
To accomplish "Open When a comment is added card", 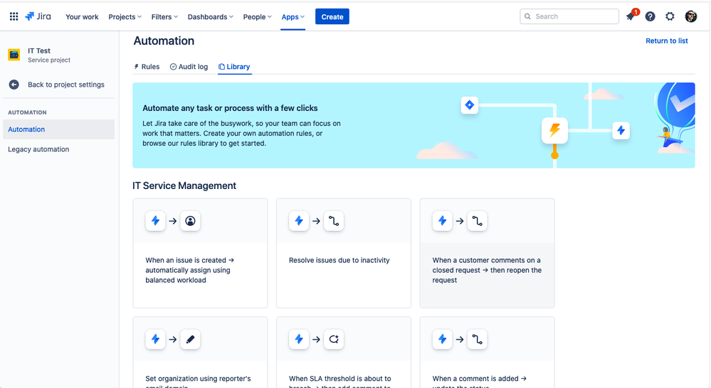I will [x=487, y=352].
